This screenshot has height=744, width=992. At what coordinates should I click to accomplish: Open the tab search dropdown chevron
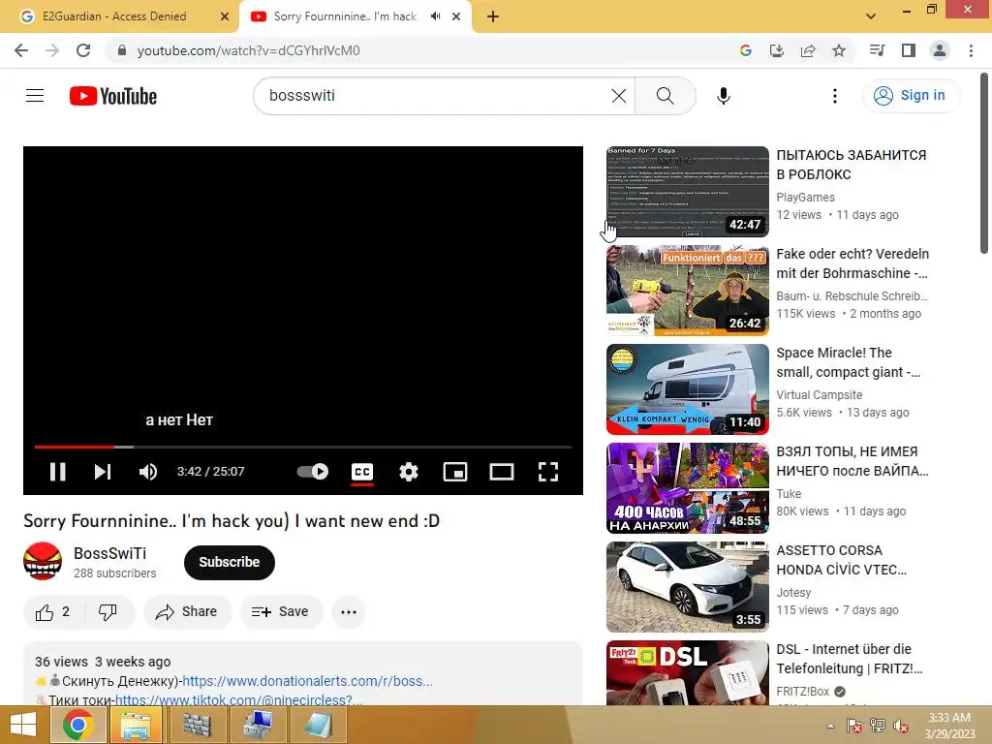tap(871, 16)
